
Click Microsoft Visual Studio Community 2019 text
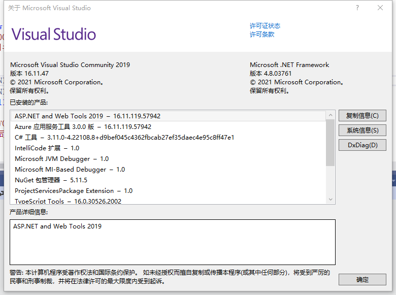(70, 65)
